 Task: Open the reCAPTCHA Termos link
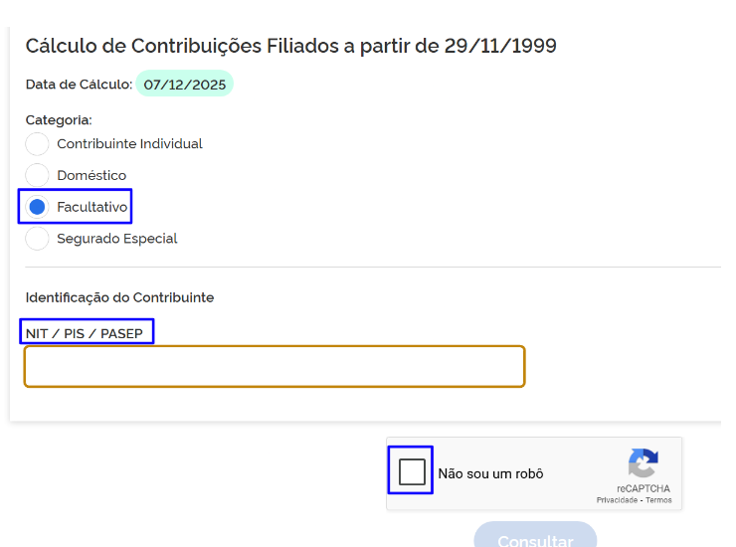(659, 500)
